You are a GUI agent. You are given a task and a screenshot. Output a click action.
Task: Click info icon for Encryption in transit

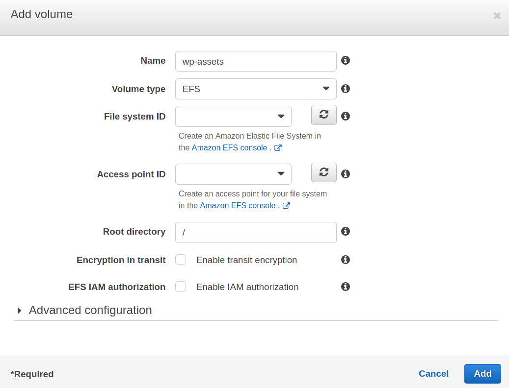[346, 260]
